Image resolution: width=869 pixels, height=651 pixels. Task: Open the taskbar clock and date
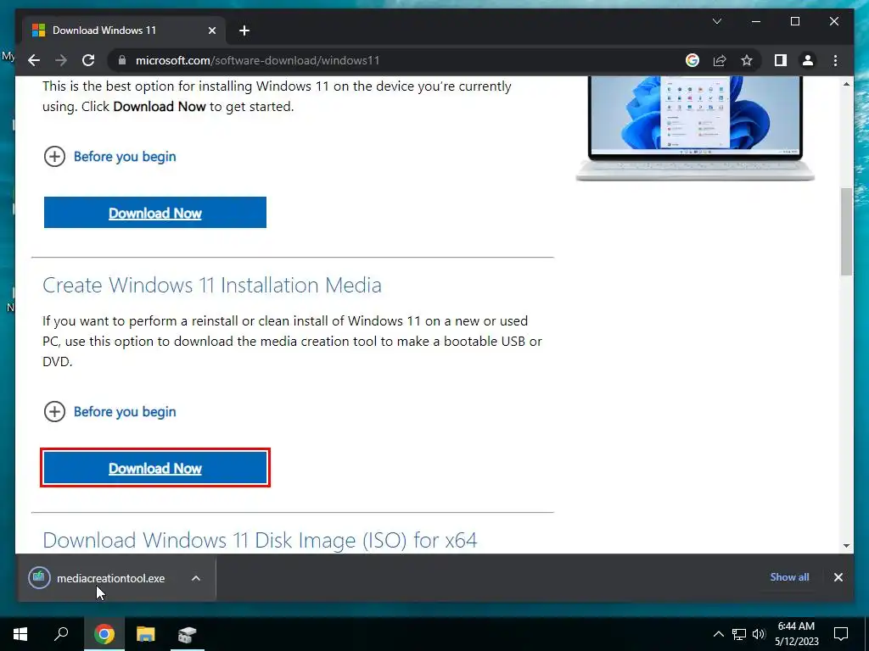click(x=796, y=634)
